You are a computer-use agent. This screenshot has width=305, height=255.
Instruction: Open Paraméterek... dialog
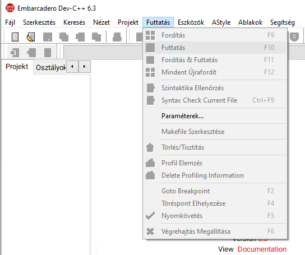[215, 116]
